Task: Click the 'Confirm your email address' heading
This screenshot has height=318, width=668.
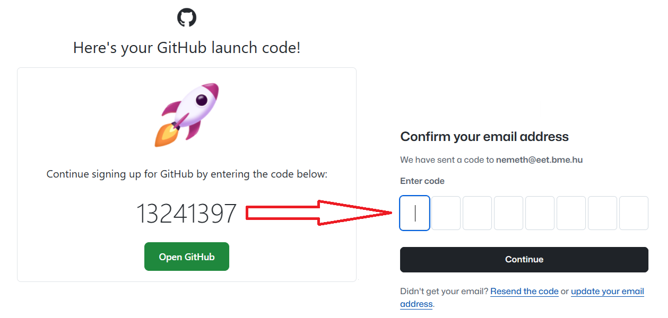Action: [x=484, y=137]
